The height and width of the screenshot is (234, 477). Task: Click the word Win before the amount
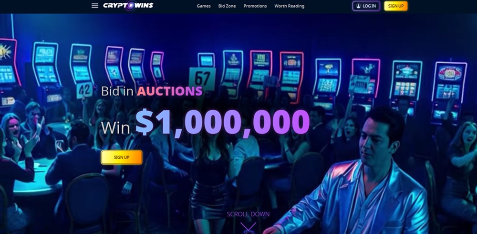(115, 127)
